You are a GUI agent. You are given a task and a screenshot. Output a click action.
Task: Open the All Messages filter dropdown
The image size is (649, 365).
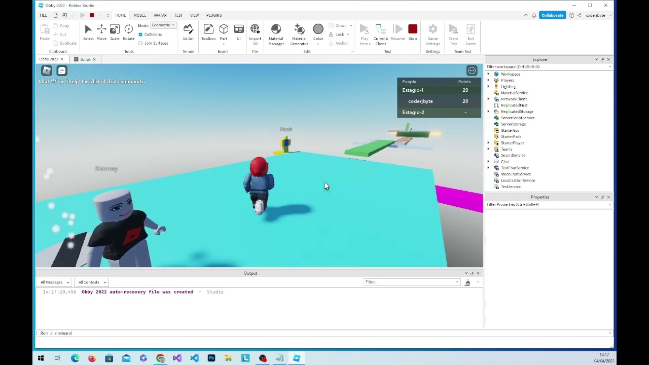point(55,282)
